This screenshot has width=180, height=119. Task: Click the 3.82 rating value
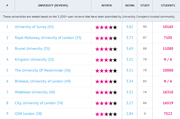pyautogui.click(x=130, y=27)
